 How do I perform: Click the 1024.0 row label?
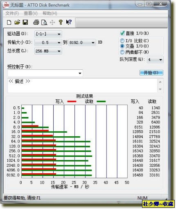[x=13, y=161]
